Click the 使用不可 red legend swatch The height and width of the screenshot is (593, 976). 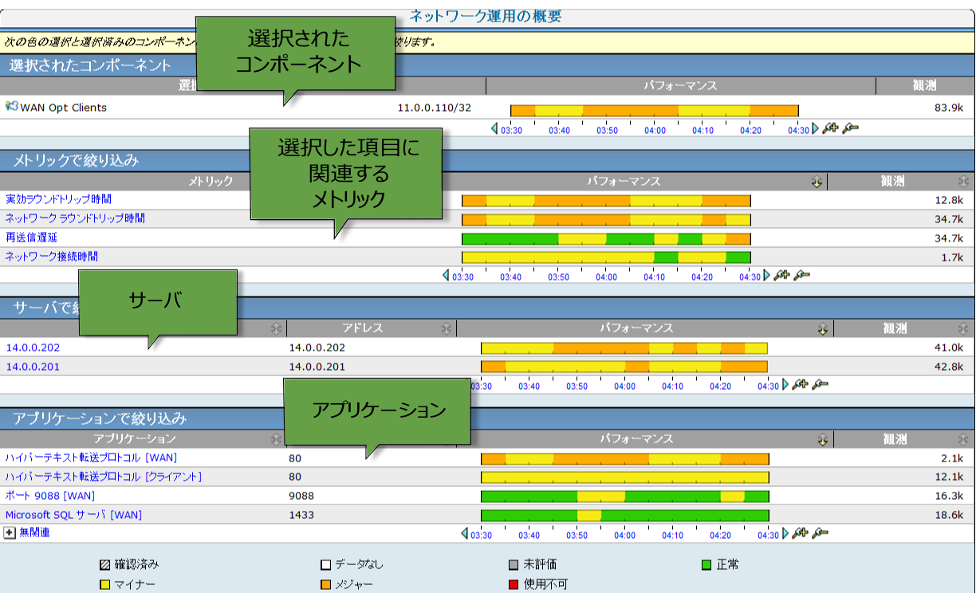[514, 584]
